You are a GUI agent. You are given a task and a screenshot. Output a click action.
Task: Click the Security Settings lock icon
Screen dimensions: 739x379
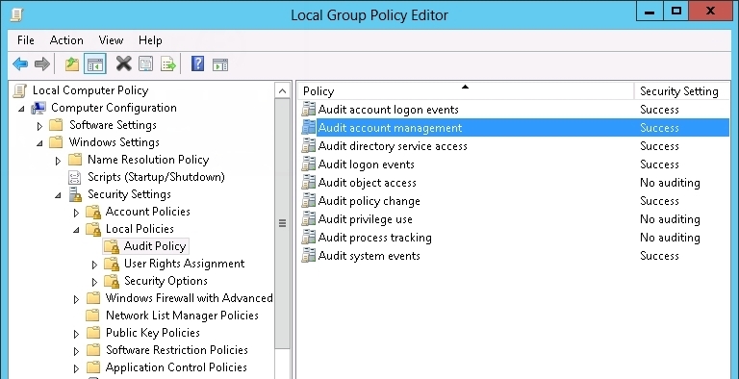pyautogui.click(x=75, y=194)
